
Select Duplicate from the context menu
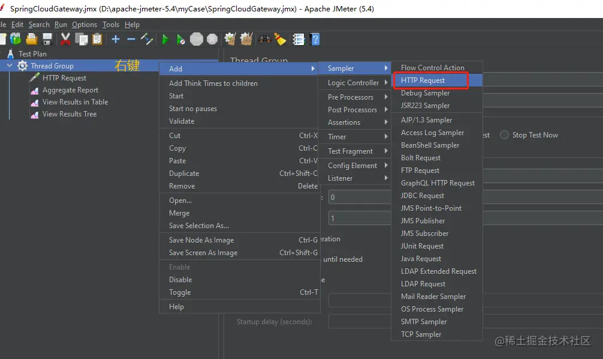240,173
